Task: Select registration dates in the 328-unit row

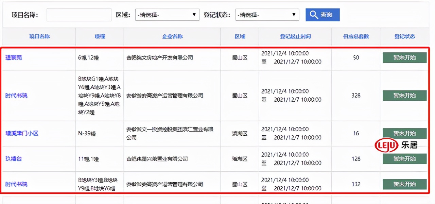Action: tap(291, 95)
